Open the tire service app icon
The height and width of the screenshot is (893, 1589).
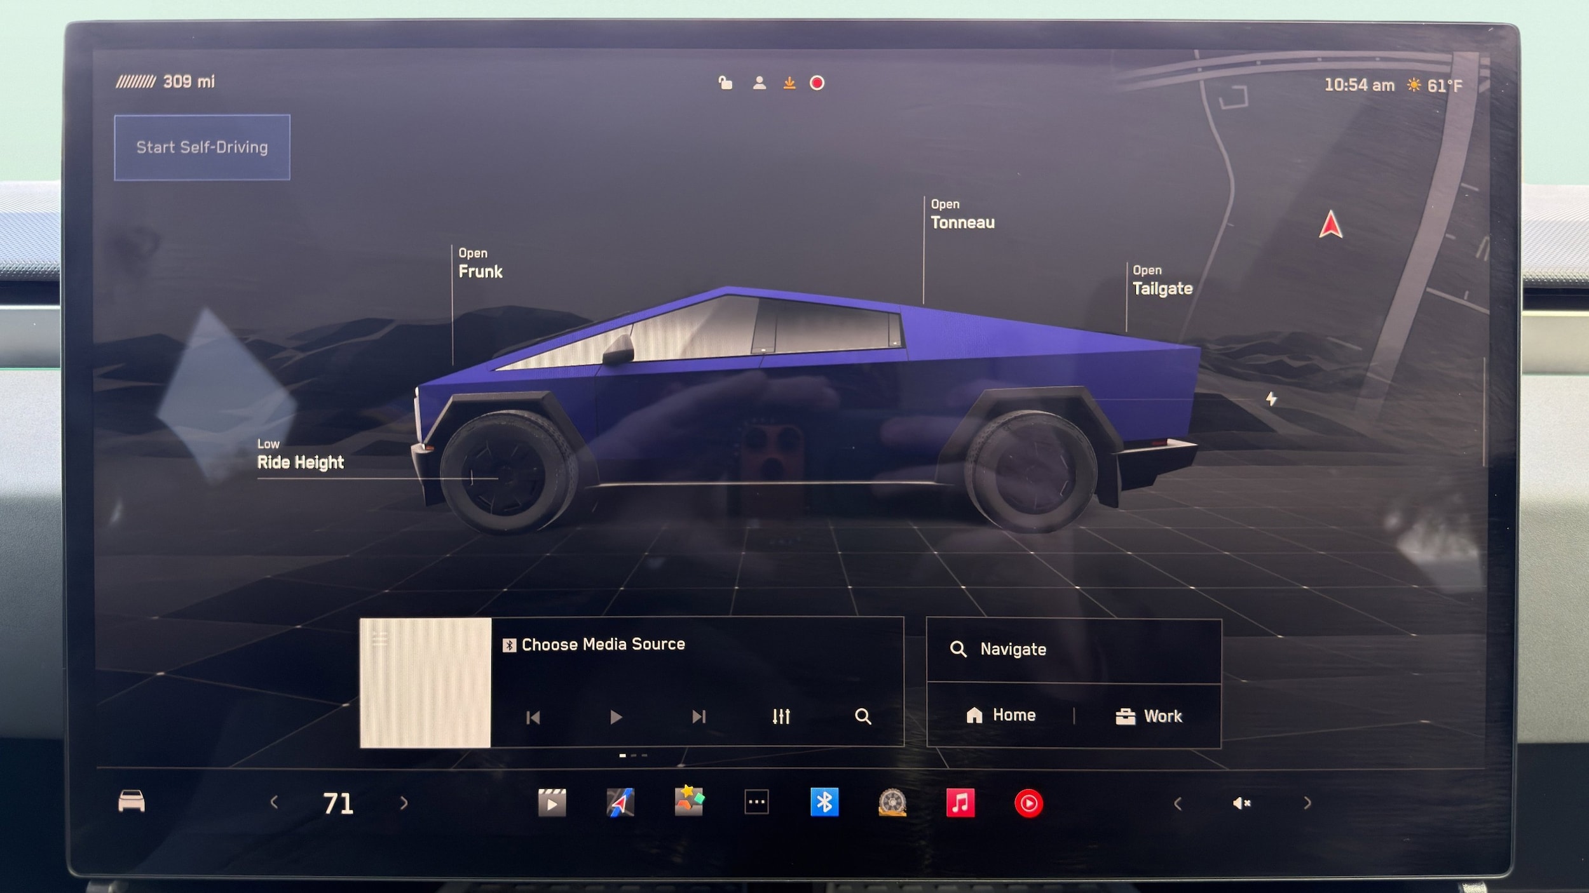(892, 803)
